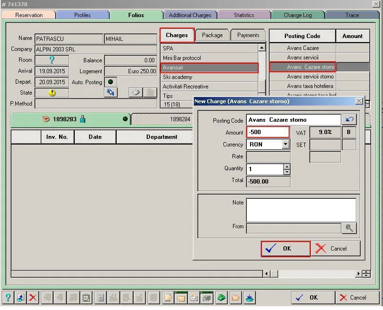The image size is (383, 310).
Task: Confirm the new charge with dialog OK
Action: pos(285,249)
